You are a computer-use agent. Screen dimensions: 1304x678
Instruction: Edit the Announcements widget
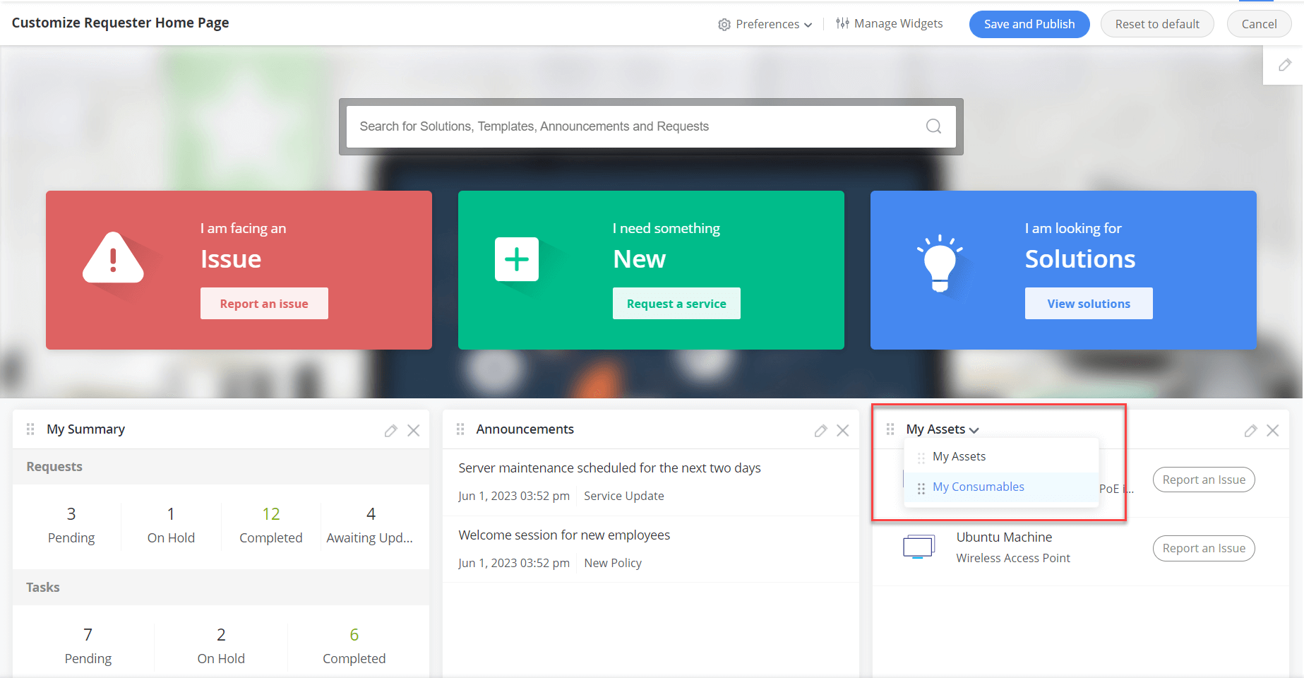tap(820, 431)
